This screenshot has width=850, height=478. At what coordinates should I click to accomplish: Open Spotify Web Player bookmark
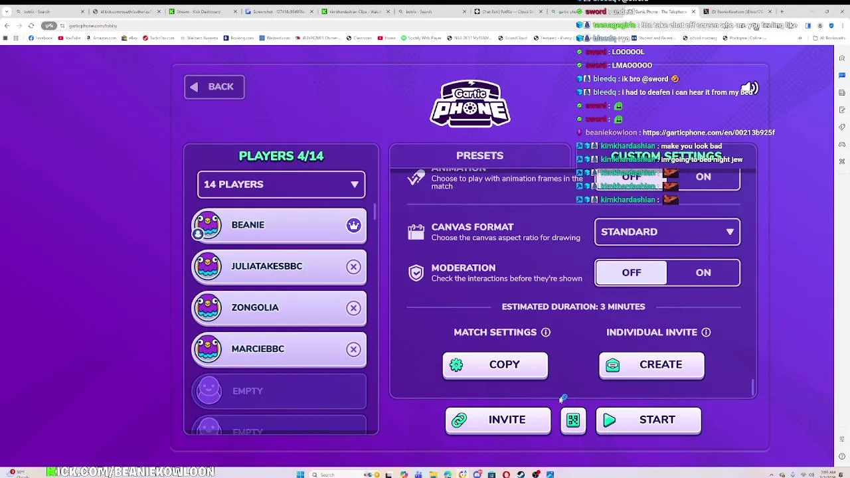(422, 38)
